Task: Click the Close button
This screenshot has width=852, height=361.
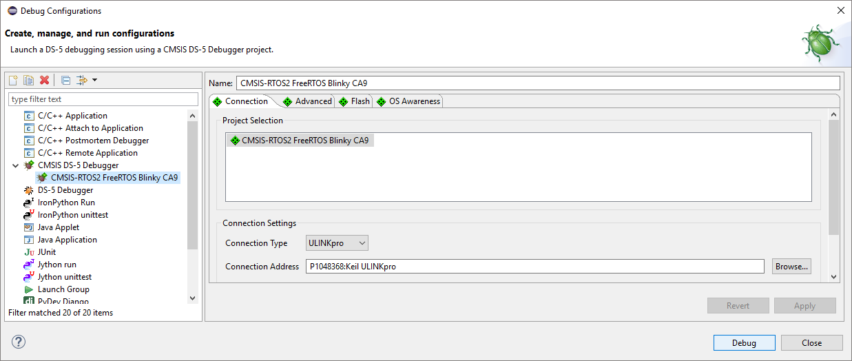Action: click(811, 343)
